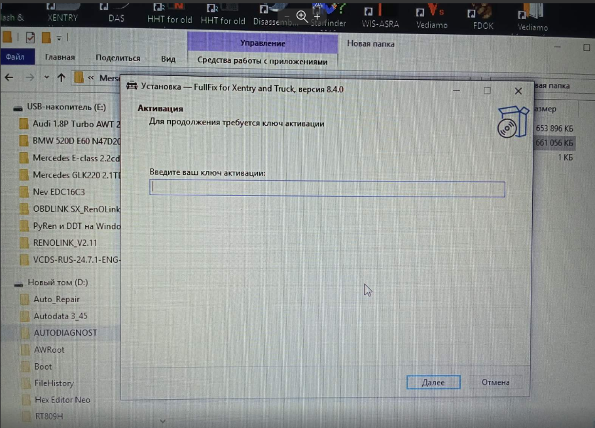
Task: Click the Back arrow in Explorer
Action: coord(9,77)
